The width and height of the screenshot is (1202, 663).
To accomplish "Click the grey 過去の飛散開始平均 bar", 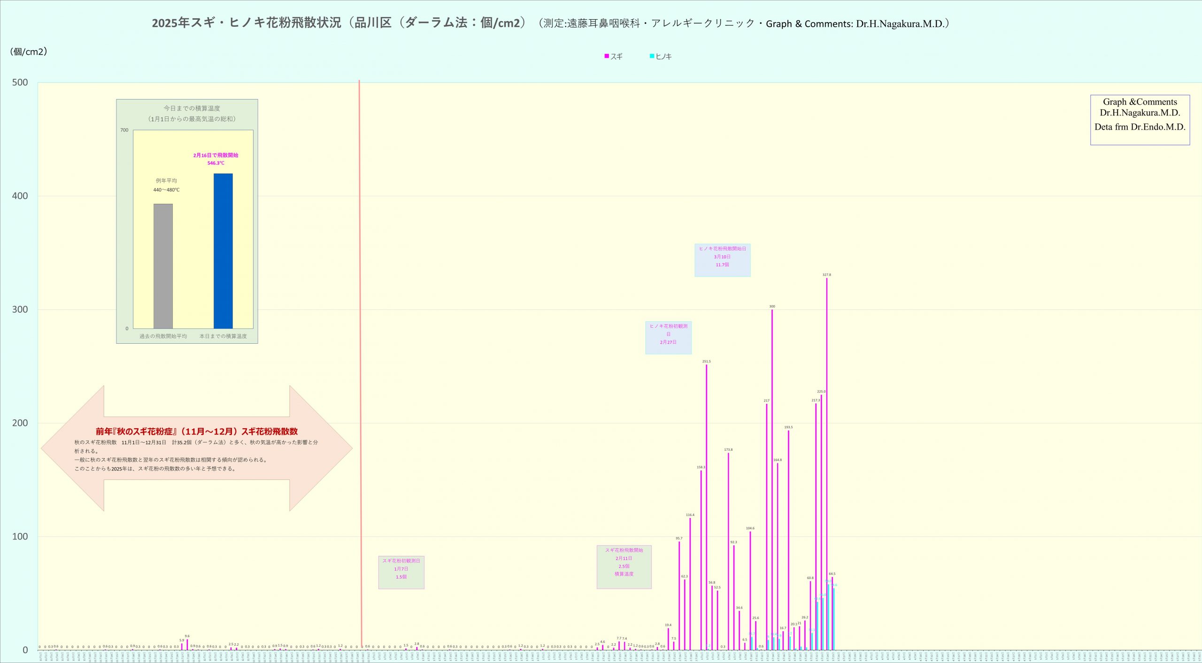I will point(163,266).
